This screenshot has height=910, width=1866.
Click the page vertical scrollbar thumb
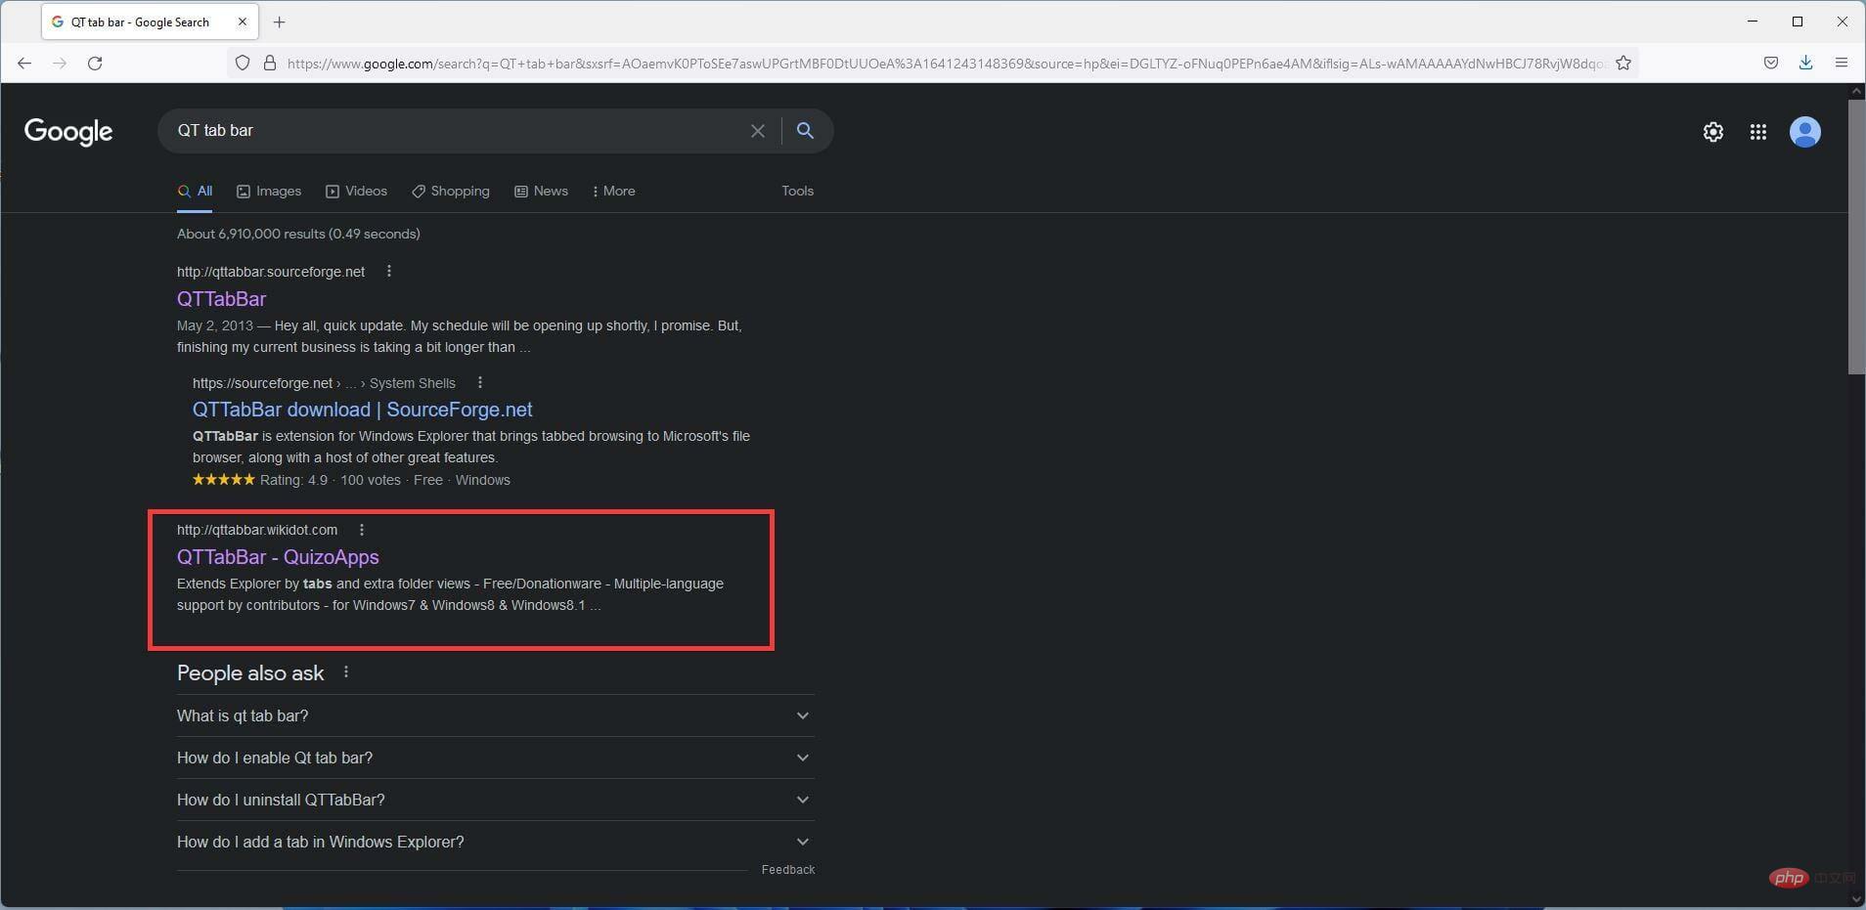click(x=1856, y=237)
